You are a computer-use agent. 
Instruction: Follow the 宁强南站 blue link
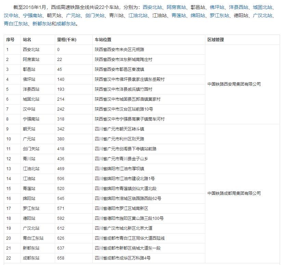(33, 15)
